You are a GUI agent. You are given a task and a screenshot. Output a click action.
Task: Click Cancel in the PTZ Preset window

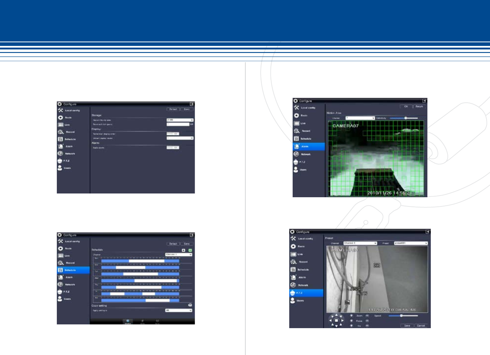[421, 325]
